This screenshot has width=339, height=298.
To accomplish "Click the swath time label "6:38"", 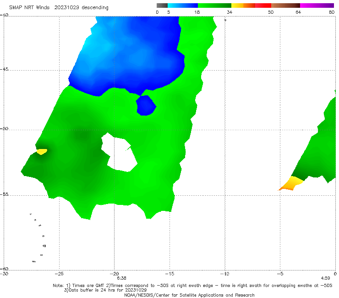I will pyautogui.click(x=121, y=278).
